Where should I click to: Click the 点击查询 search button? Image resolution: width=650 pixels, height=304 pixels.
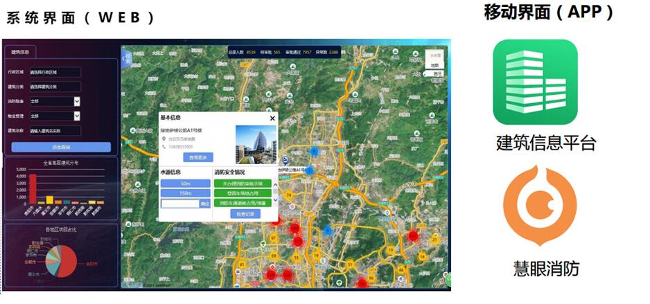[x=61, y=147]
